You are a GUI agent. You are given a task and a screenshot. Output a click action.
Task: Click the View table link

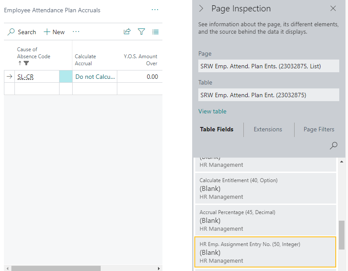(x=212, y=111)
